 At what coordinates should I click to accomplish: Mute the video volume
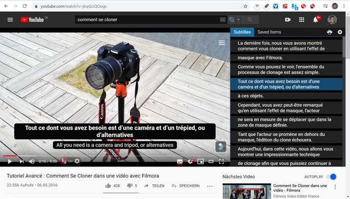click(x=32, y=161)
